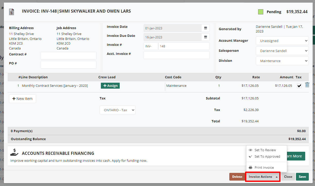
Task: Open the Salesperson dropdown
Action: pos(282,51)
